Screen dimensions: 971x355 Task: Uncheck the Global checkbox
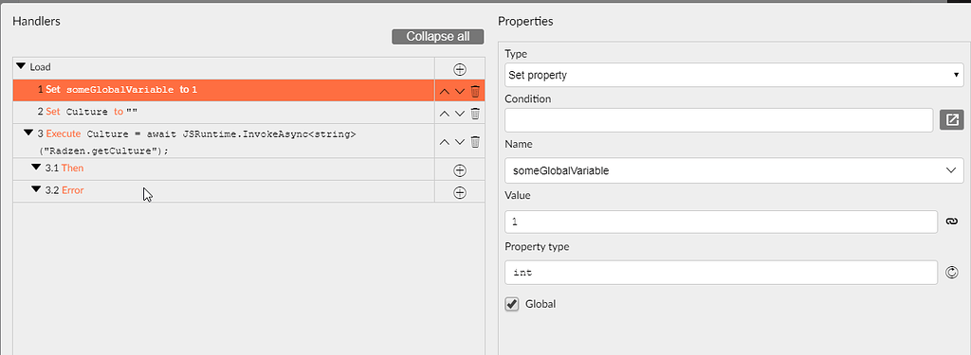tap(511, 304)
